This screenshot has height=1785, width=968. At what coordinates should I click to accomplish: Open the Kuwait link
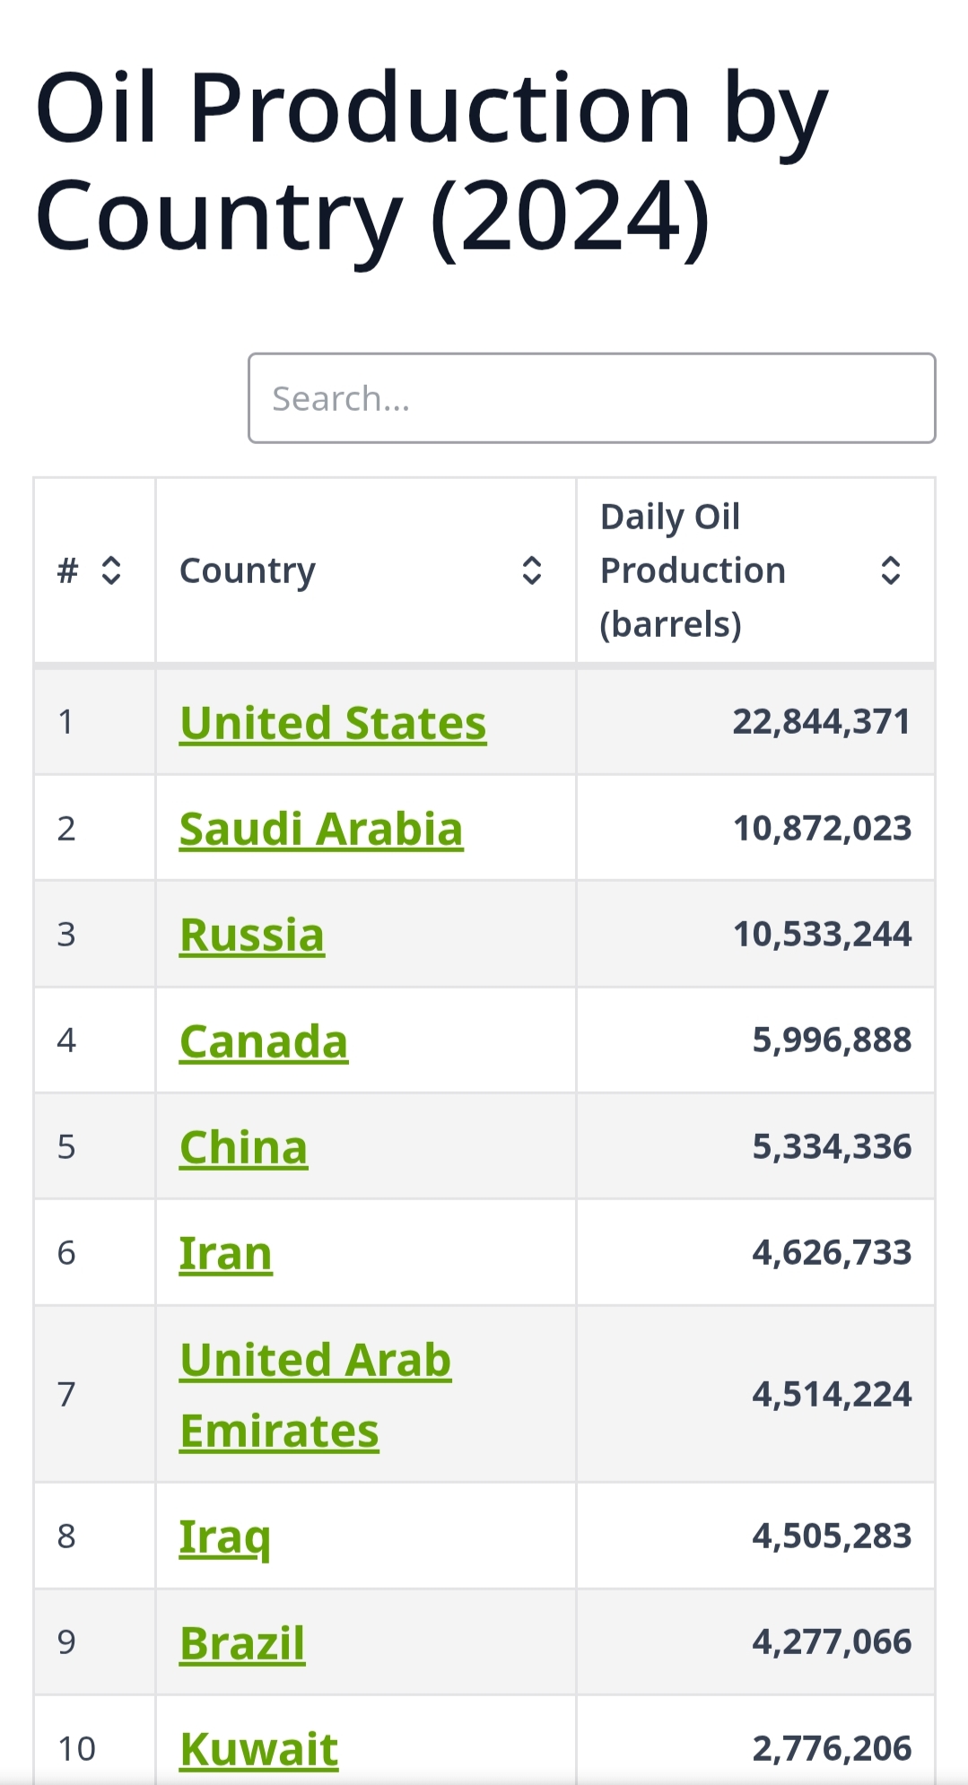pyautogui.click(x=259, y=1749)
